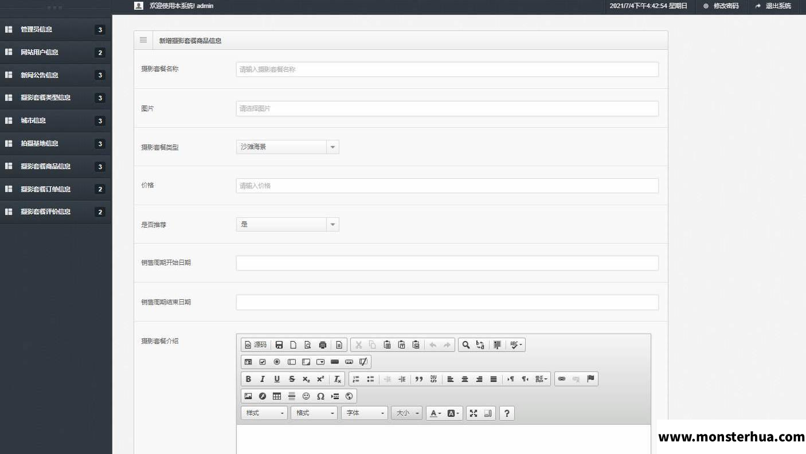Screen dimensions: 806x454
Task: Insert a table into the editor
Action: tap(277, 396)
